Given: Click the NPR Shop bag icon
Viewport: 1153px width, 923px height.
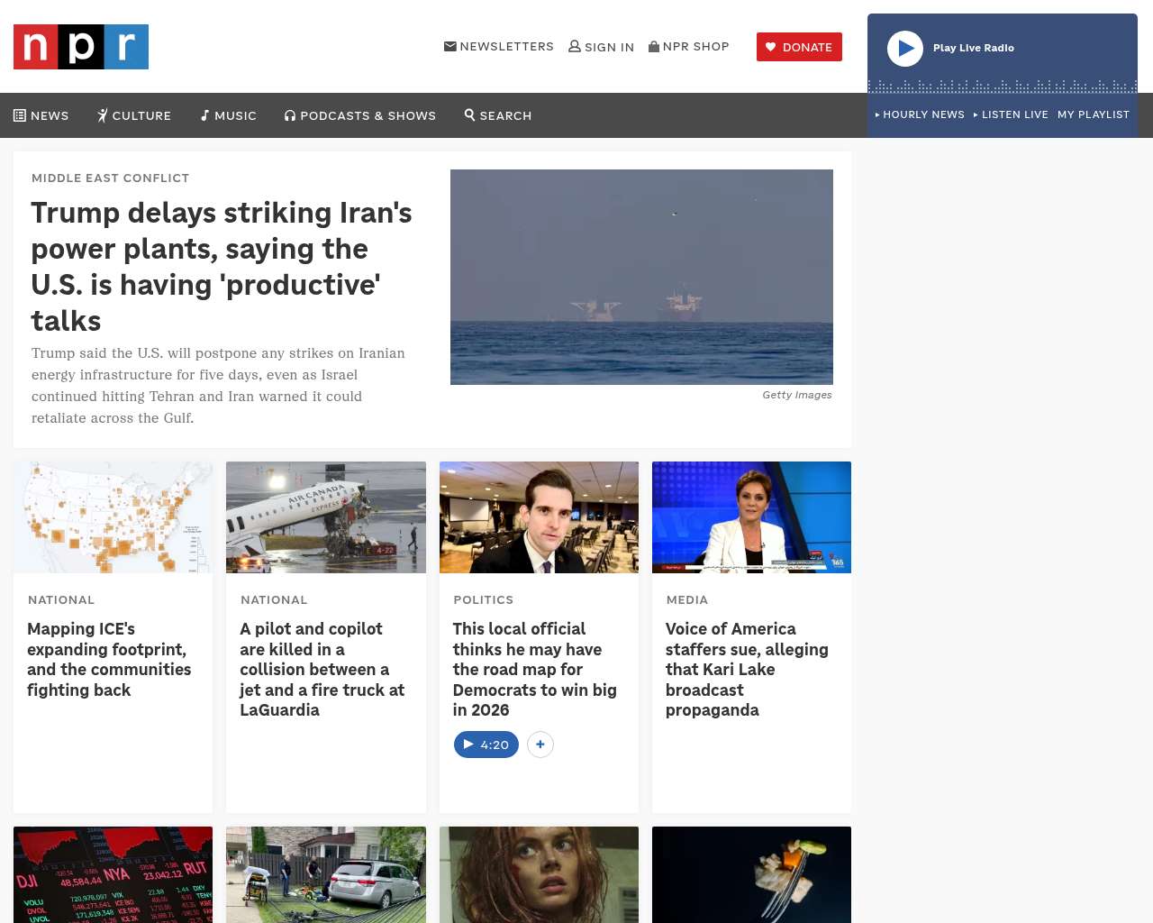Looking at the screenshot, I should [x=654, y=46].
